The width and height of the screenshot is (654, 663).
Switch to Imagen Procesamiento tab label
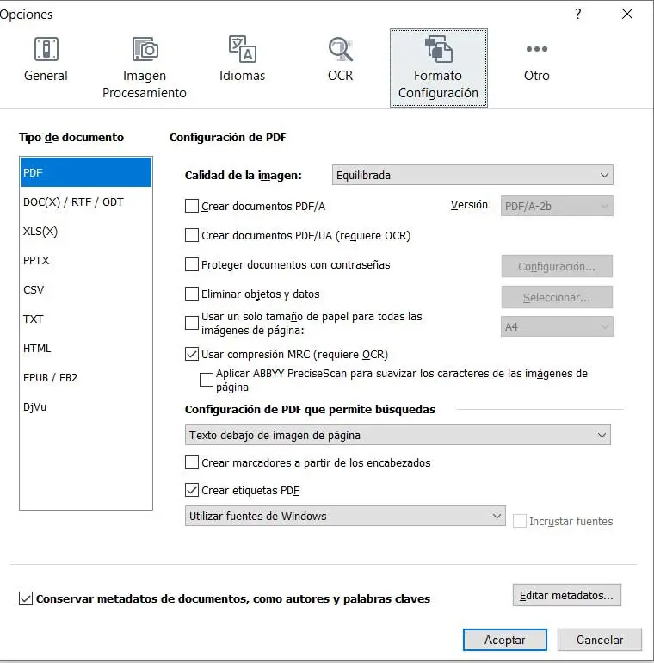[x=145, y=84]
